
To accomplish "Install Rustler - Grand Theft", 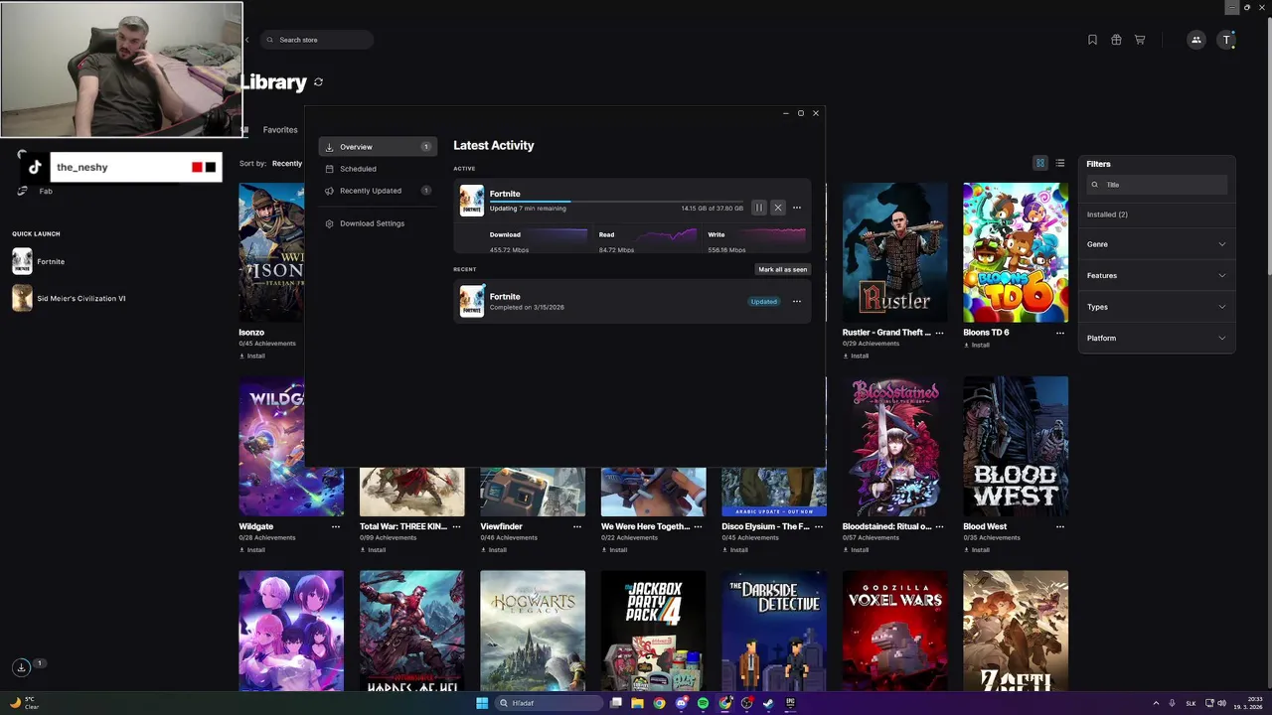I will pos(856,356).
